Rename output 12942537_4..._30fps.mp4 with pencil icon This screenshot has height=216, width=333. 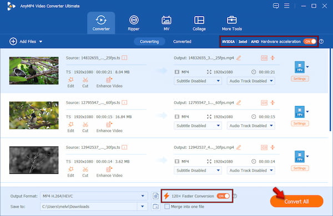pos(239,147)
